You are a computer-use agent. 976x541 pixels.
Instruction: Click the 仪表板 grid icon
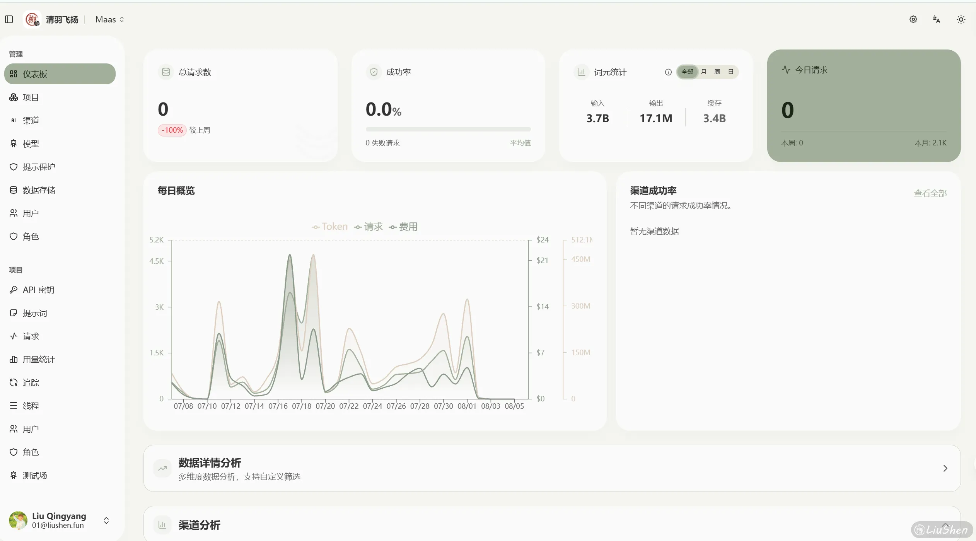point(14,74)
